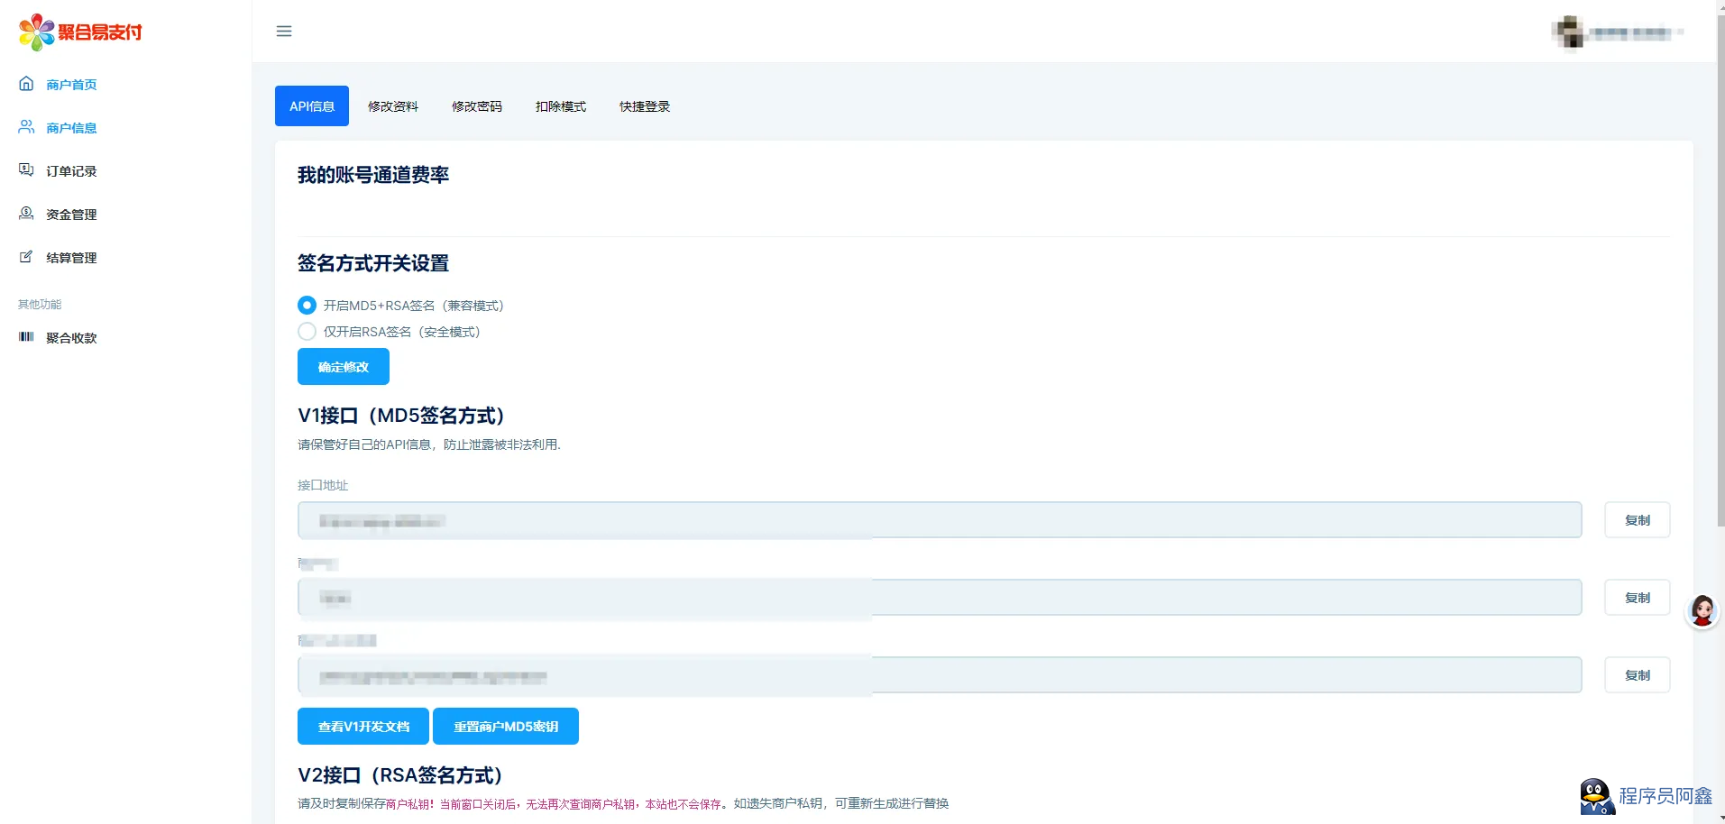Click the 商户信息 users icon
This screenshot has width=1725, height=824.
pos(26,127)
